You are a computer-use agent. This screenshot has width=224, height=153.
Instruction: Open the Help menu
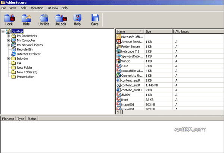click(x=65, y=8)
